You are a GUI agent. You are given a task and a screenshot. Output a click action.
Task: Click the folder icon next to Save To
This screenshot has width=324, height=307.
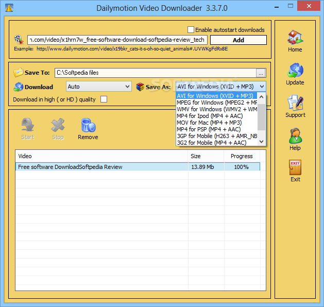tap(18, 73)
